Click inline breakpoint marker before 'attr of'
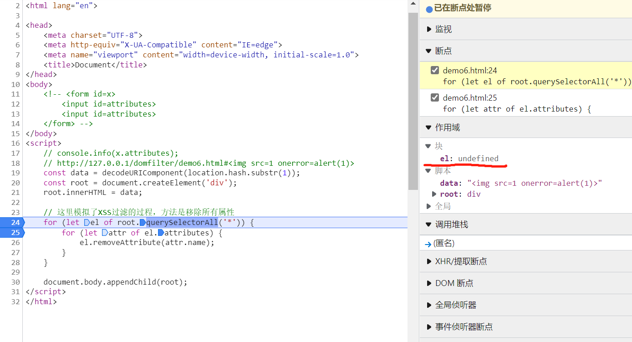Screen dimensions: 632x342 coord(105,233)
